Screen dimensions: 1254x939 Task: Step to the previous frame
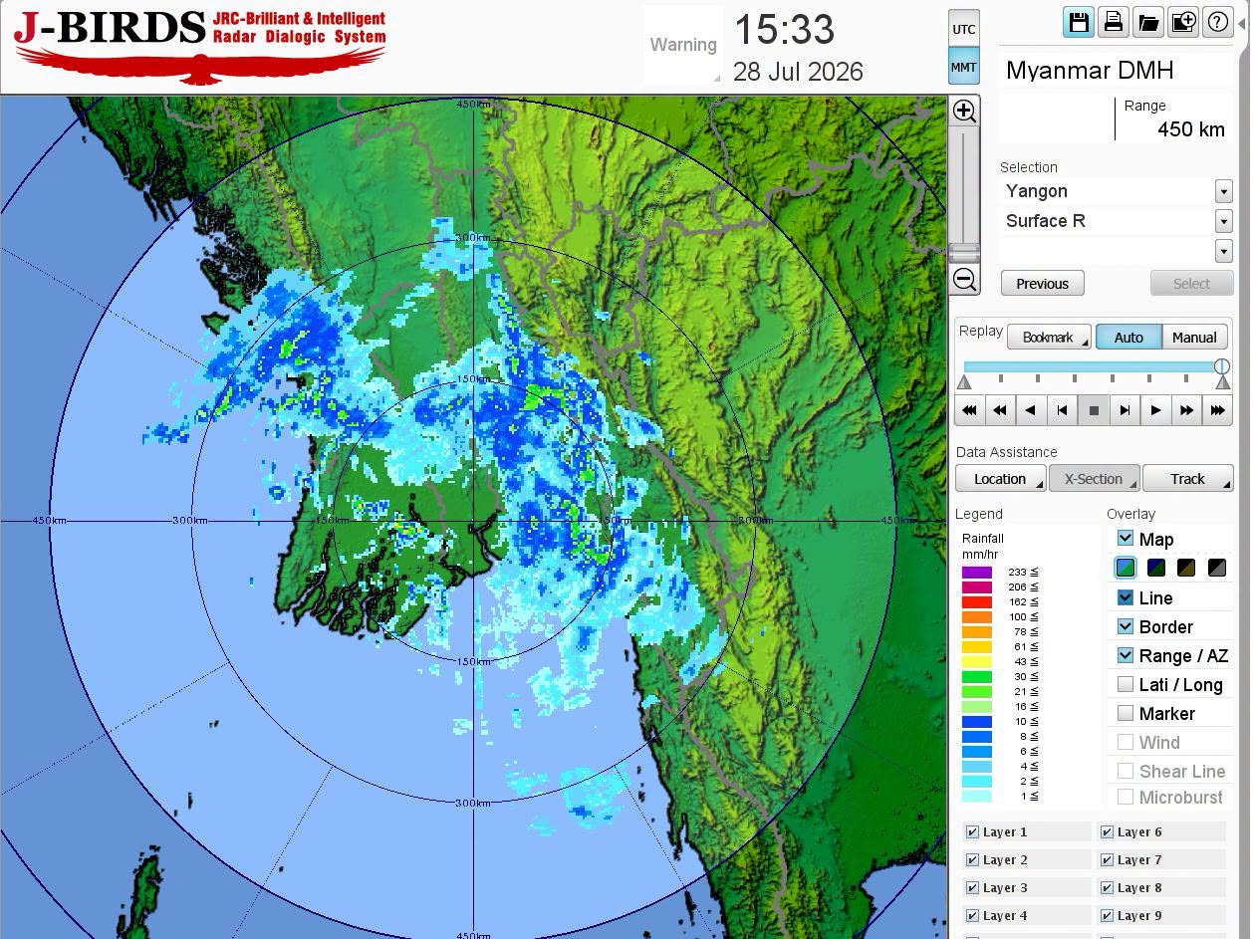1062,410
